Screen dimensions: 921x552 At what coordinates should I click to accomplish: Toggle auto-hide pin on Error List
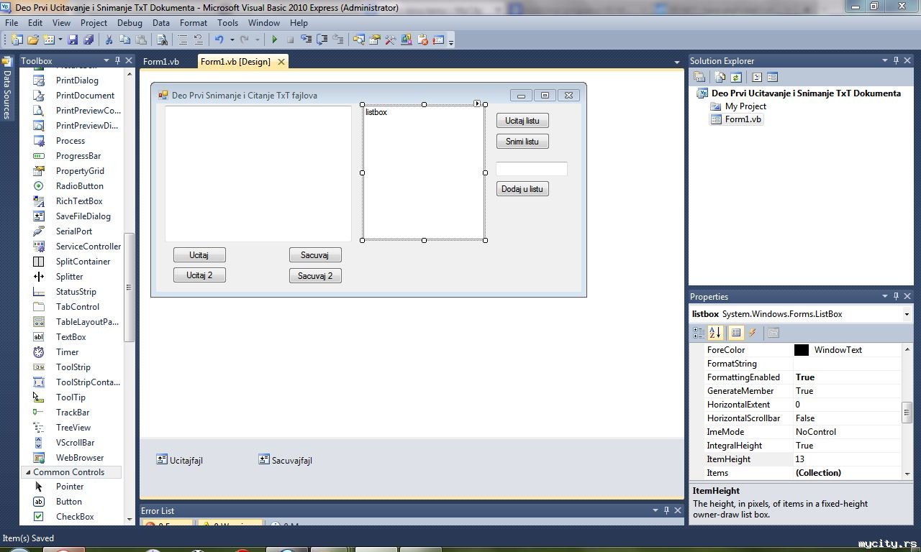pos(666,510)
